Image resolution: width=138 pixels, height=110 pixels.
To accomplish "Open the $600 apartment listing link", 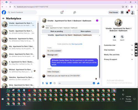I will point(62,28).
